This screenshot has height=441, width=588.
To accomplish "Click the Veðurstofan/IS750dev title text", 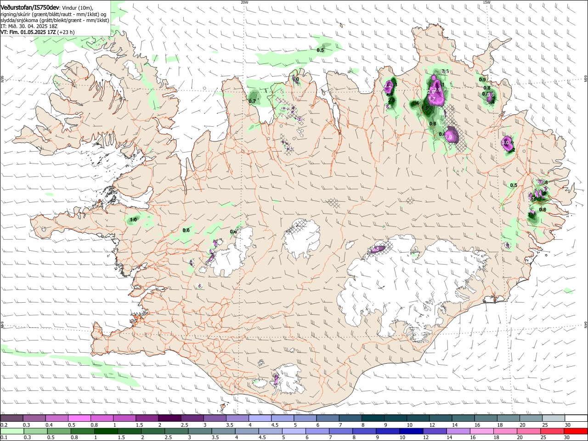I will tap(30, 8).
